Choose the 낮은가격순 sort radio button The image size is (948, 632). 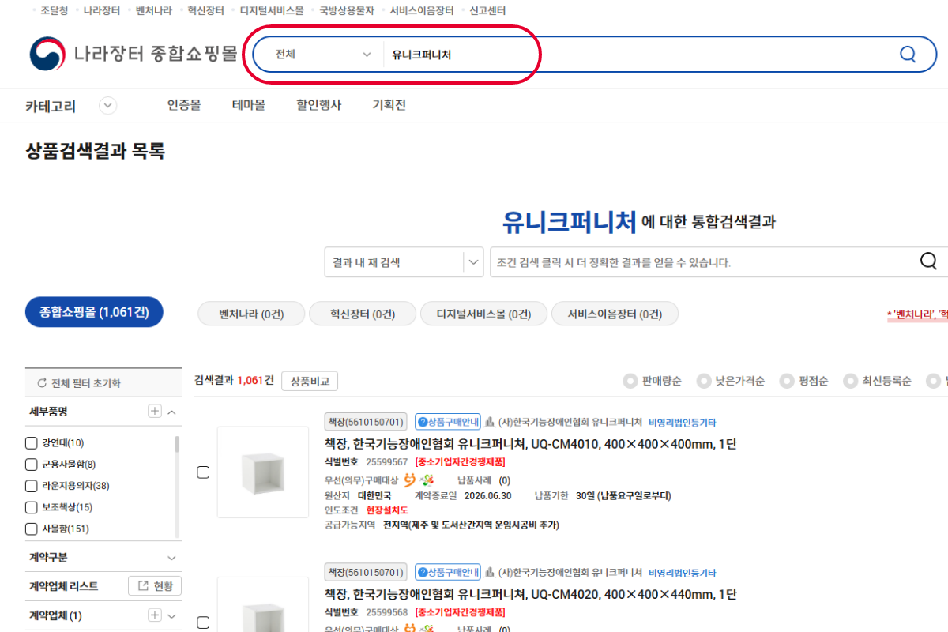(703, 382)
